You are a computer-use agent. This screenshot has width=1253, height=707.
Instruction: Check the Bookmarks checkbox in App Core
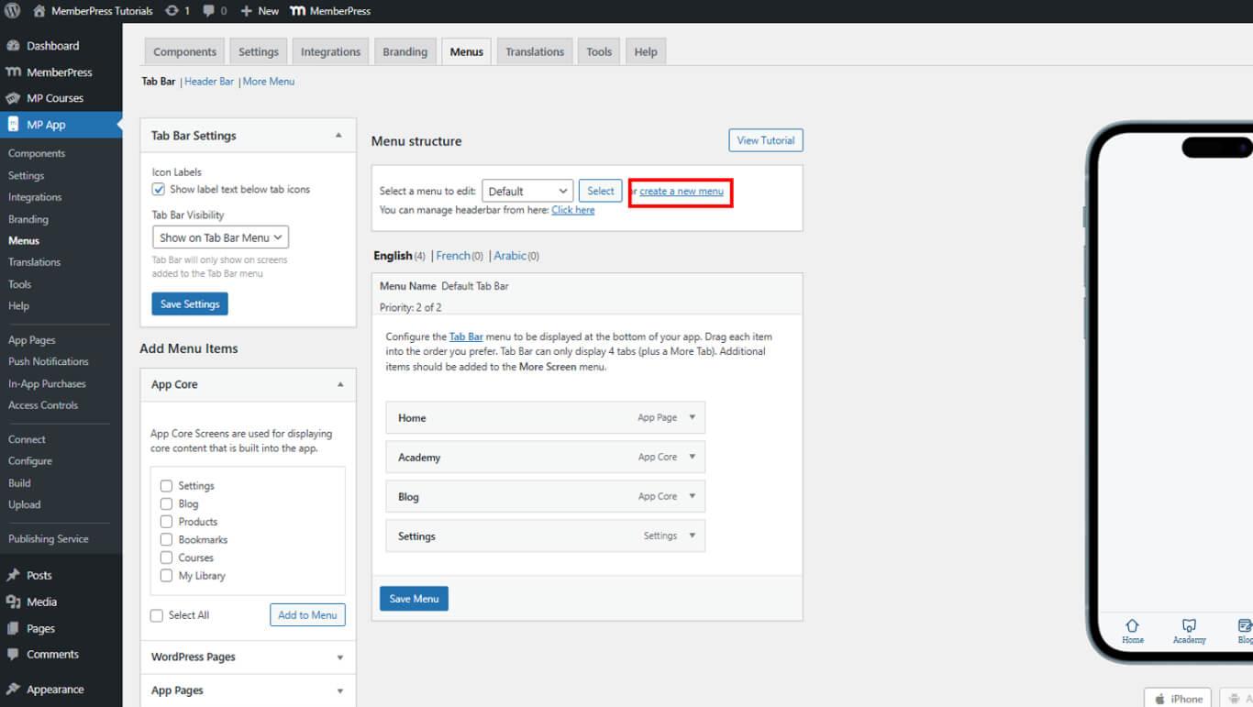click(166, 540)
